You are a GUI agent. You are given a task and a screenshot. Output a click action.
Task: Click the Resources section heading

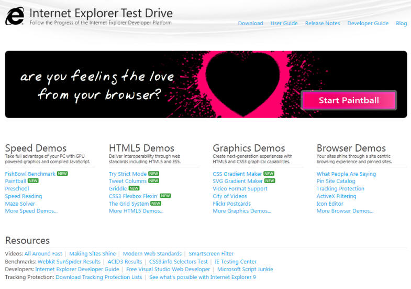pos(27,240)
